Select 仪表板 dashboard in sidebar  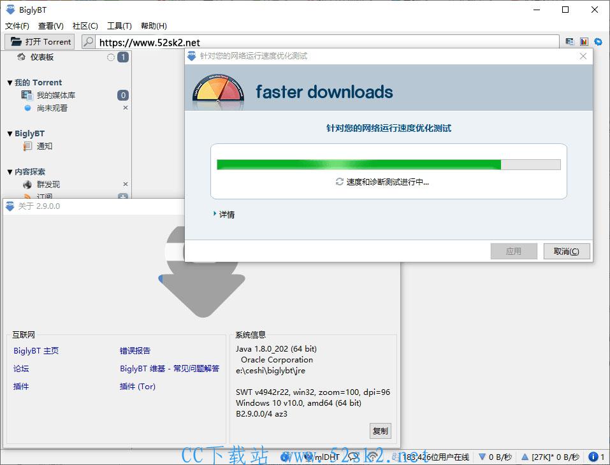tap(42, 57)
